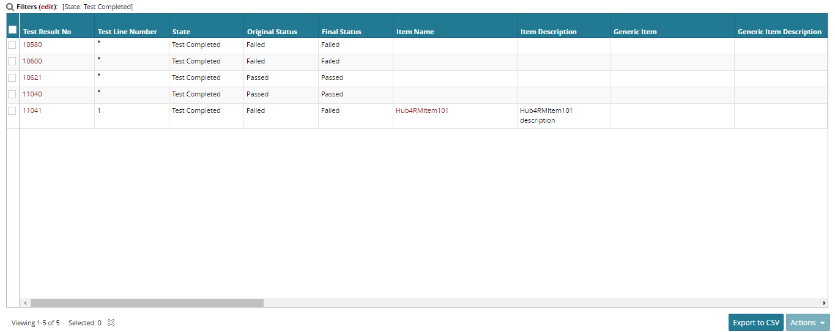Sort by Generic Item Description column
This screenshot has height=332, width=835.
coord(779,32)
